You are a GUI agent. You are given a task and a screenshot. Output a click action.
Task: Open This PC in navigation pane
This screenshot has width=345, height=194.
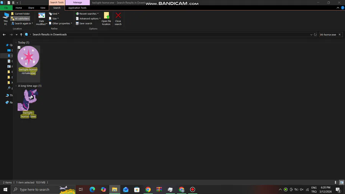(x=9, y=95)
